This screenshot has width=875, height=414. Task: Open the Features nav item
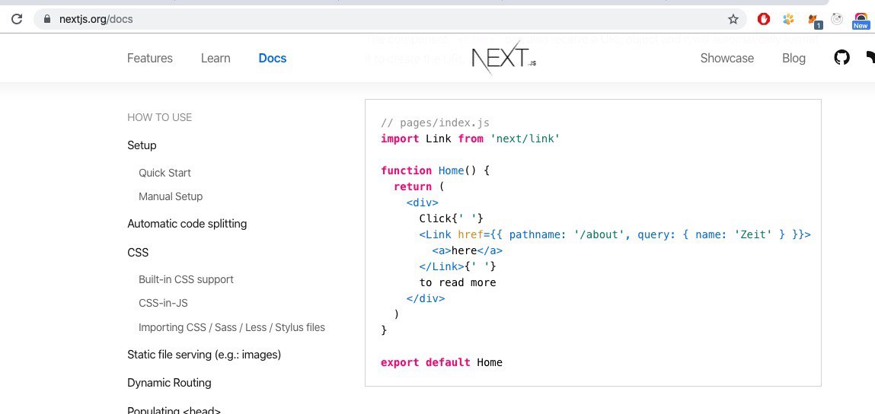pyautogui.click(x=149, y=58)
